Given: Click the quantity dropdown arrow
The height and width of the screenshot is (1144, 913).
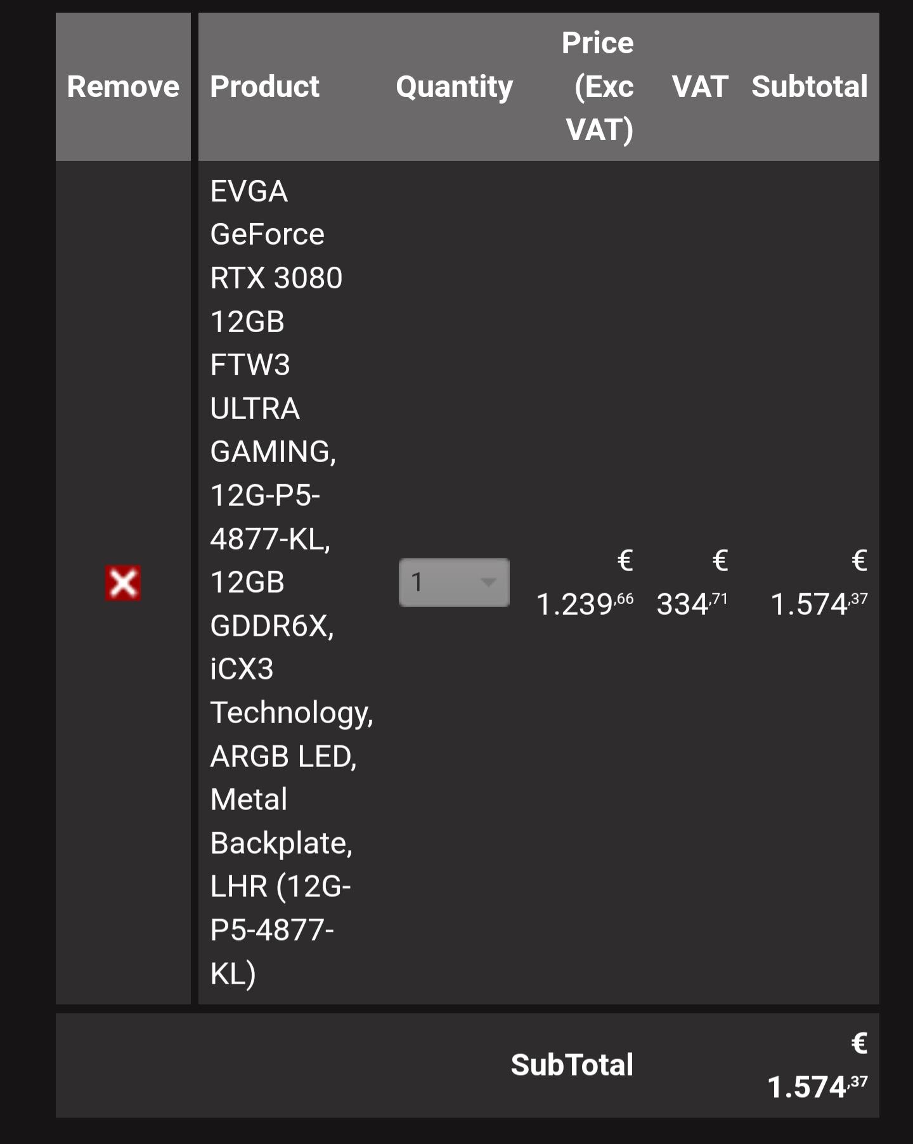Looking at the screenshot, I should click(x=488, y=582).
